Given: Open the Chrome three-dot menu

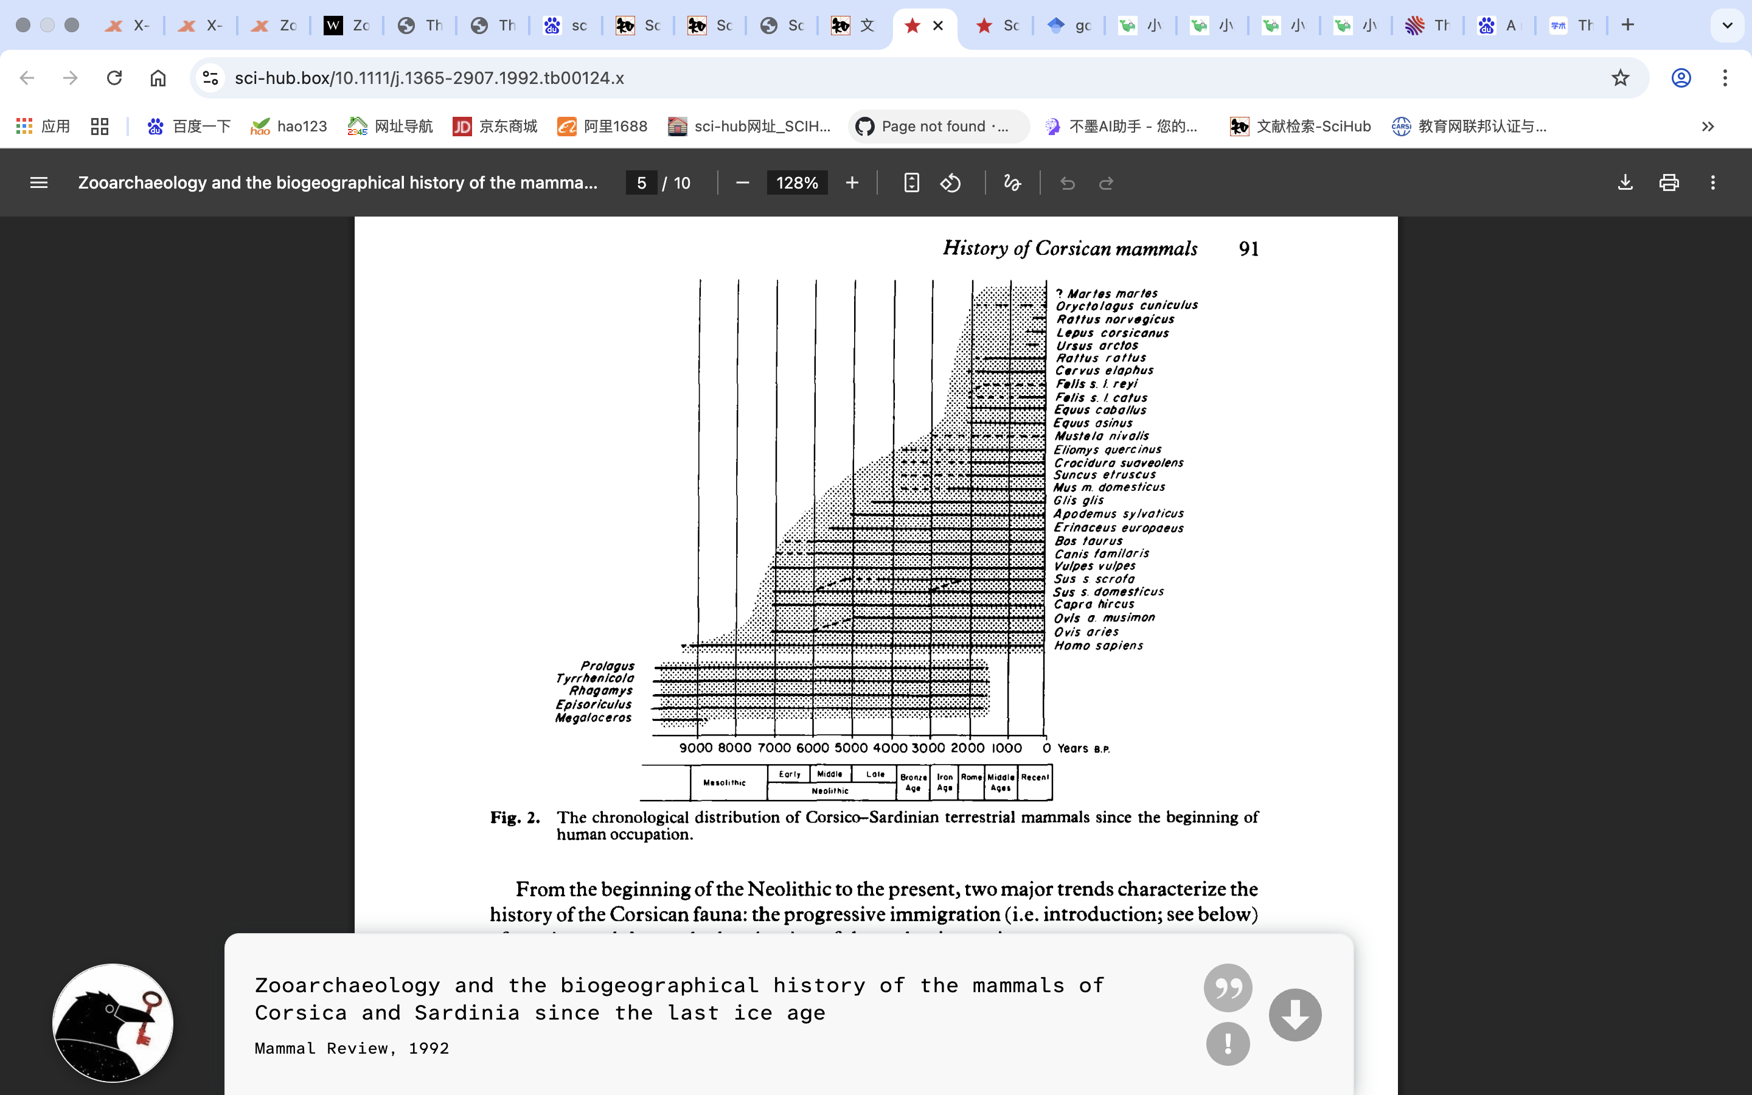Looking at the screenshot, I should [x=1725, y=77].
